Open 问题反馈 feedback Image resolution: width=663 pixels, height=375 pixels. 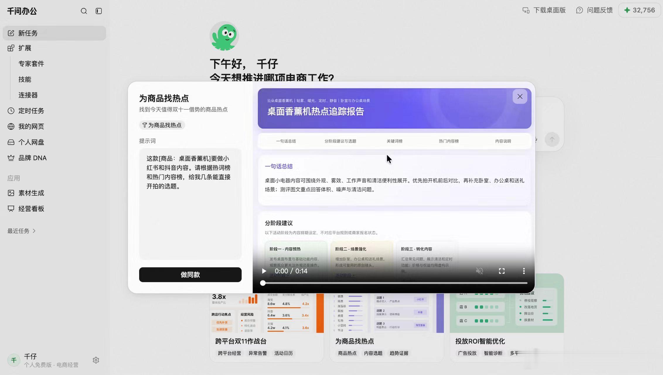click(x=594, y=10)
